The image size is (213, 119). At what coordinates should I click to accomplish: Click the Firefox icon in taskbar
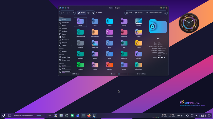[x=89, y=116]
